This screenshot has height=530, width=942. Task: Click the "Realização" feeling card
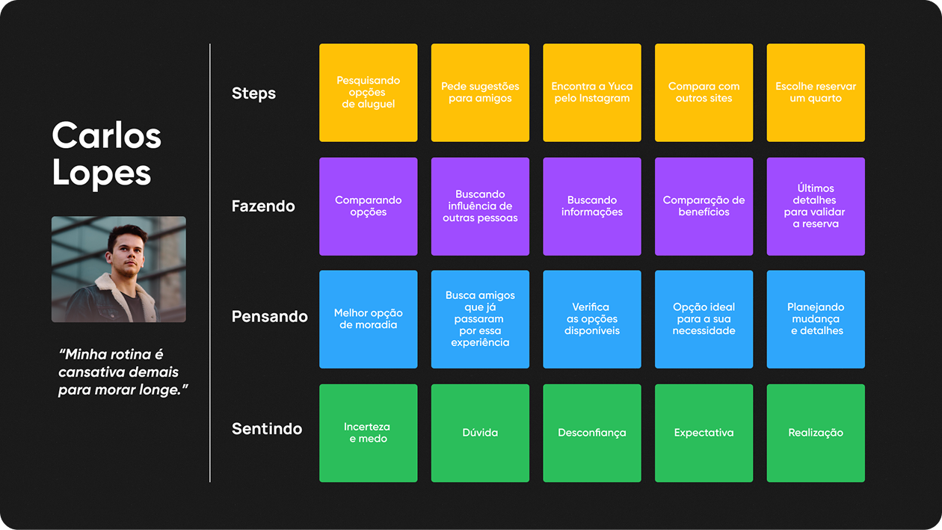816,433
